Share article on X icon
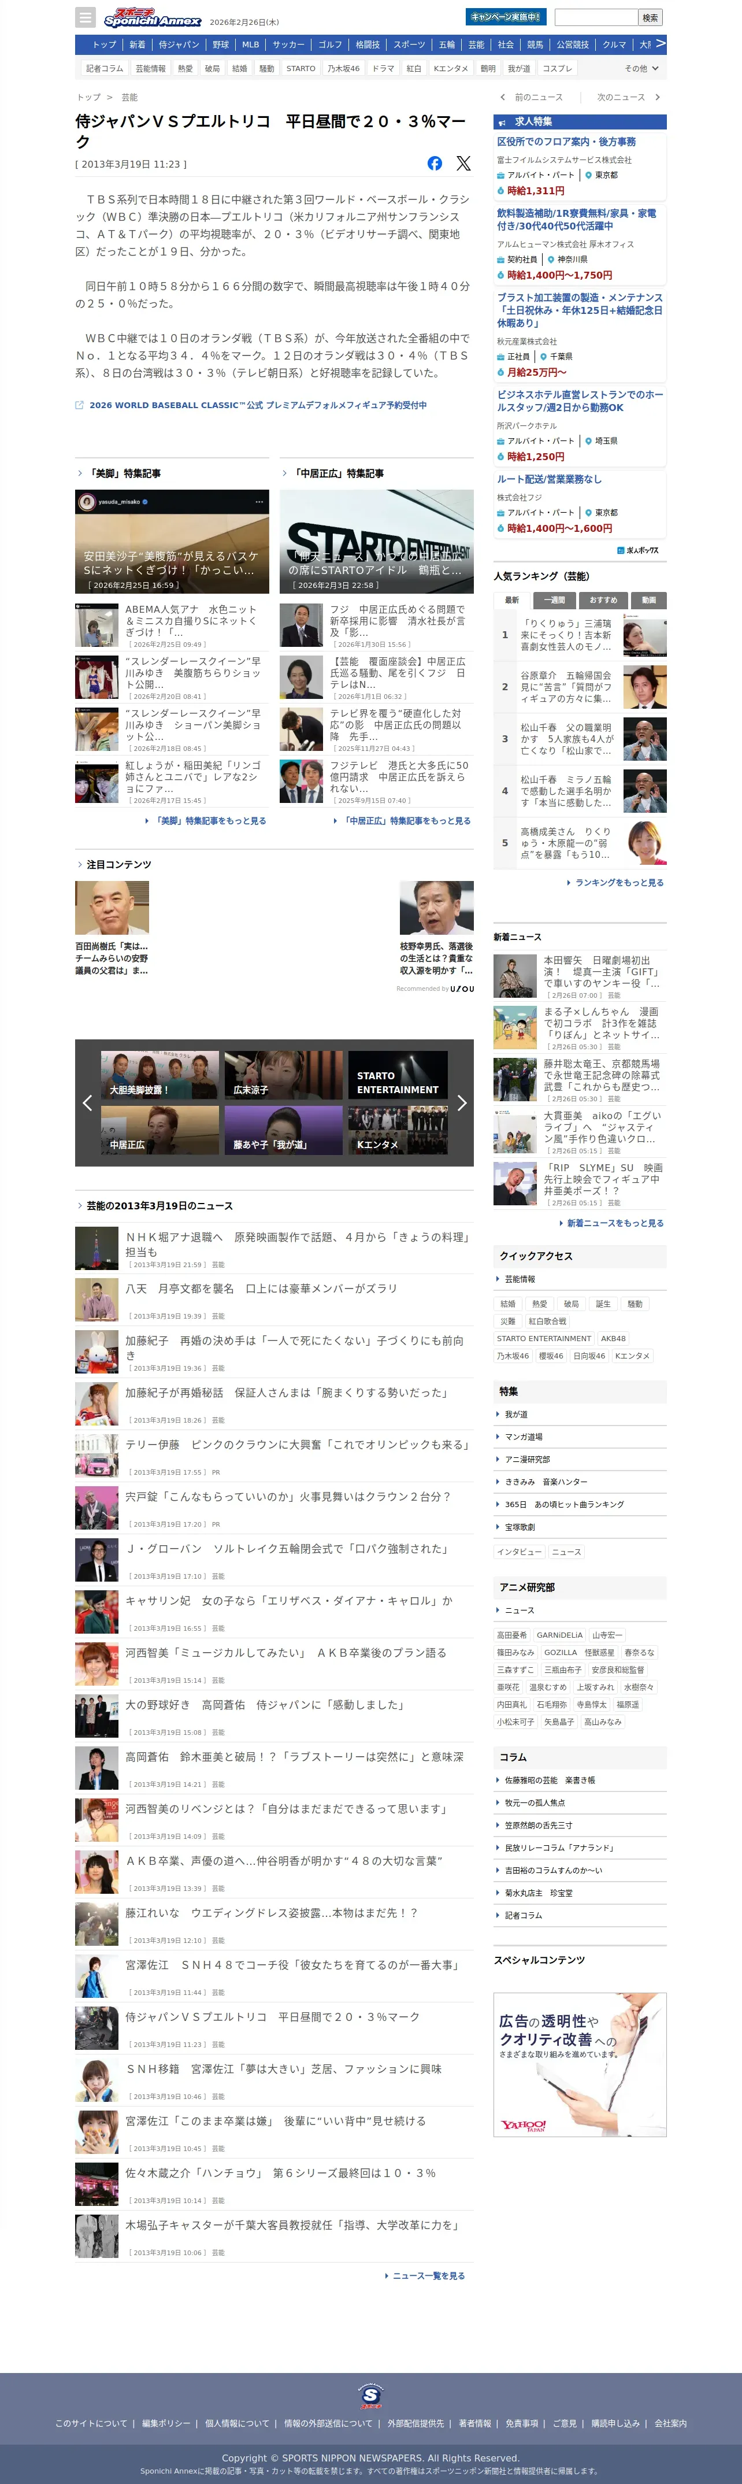 tap(463, 163)
